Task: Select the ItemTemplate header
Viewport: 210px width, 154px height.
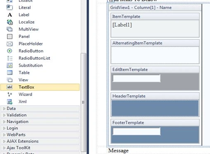Action: 155,16
